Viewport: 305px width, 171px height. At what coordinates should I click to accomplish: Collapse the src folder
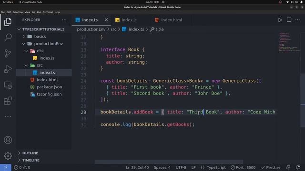[x=26, y=66]
